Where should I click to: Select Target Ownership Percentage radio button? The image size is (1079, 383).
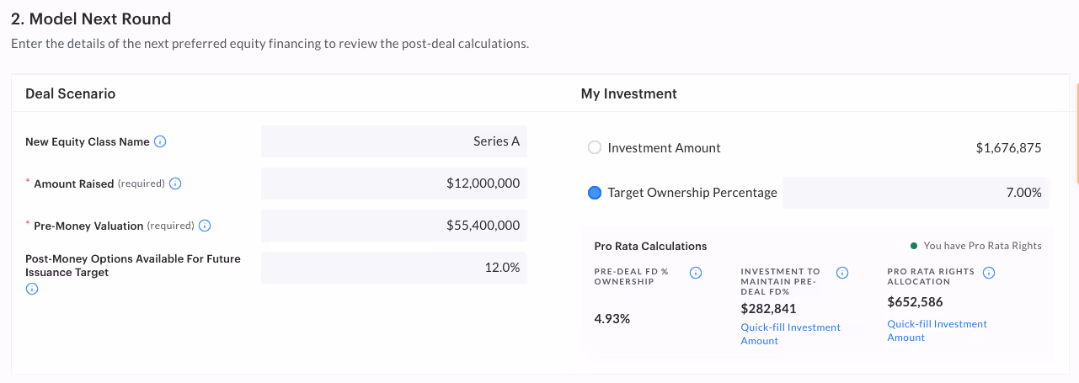coord(595,193)
